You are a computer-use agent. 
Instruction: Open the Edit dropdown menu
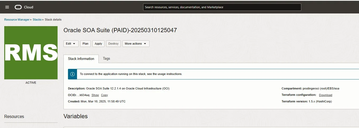[71, 44]
